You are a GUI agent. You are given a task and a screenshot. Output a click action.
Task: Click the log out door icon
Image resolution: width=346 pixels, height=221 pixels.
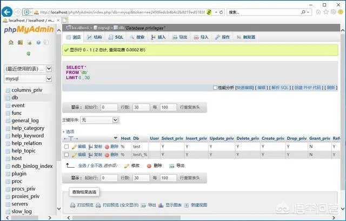(x=20, y=42)
